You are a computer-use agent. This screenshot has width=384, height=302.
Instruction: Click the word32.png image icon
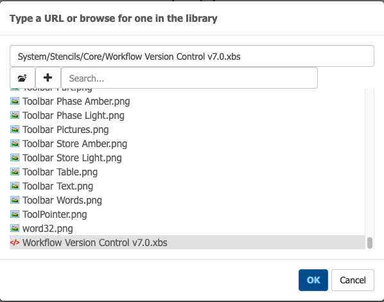[x=15, y=229]
